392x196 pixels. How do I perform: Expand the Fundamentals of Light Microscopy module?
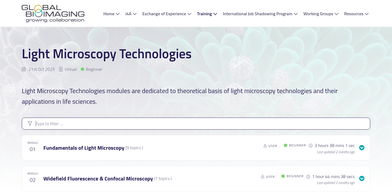click(362, 148)
